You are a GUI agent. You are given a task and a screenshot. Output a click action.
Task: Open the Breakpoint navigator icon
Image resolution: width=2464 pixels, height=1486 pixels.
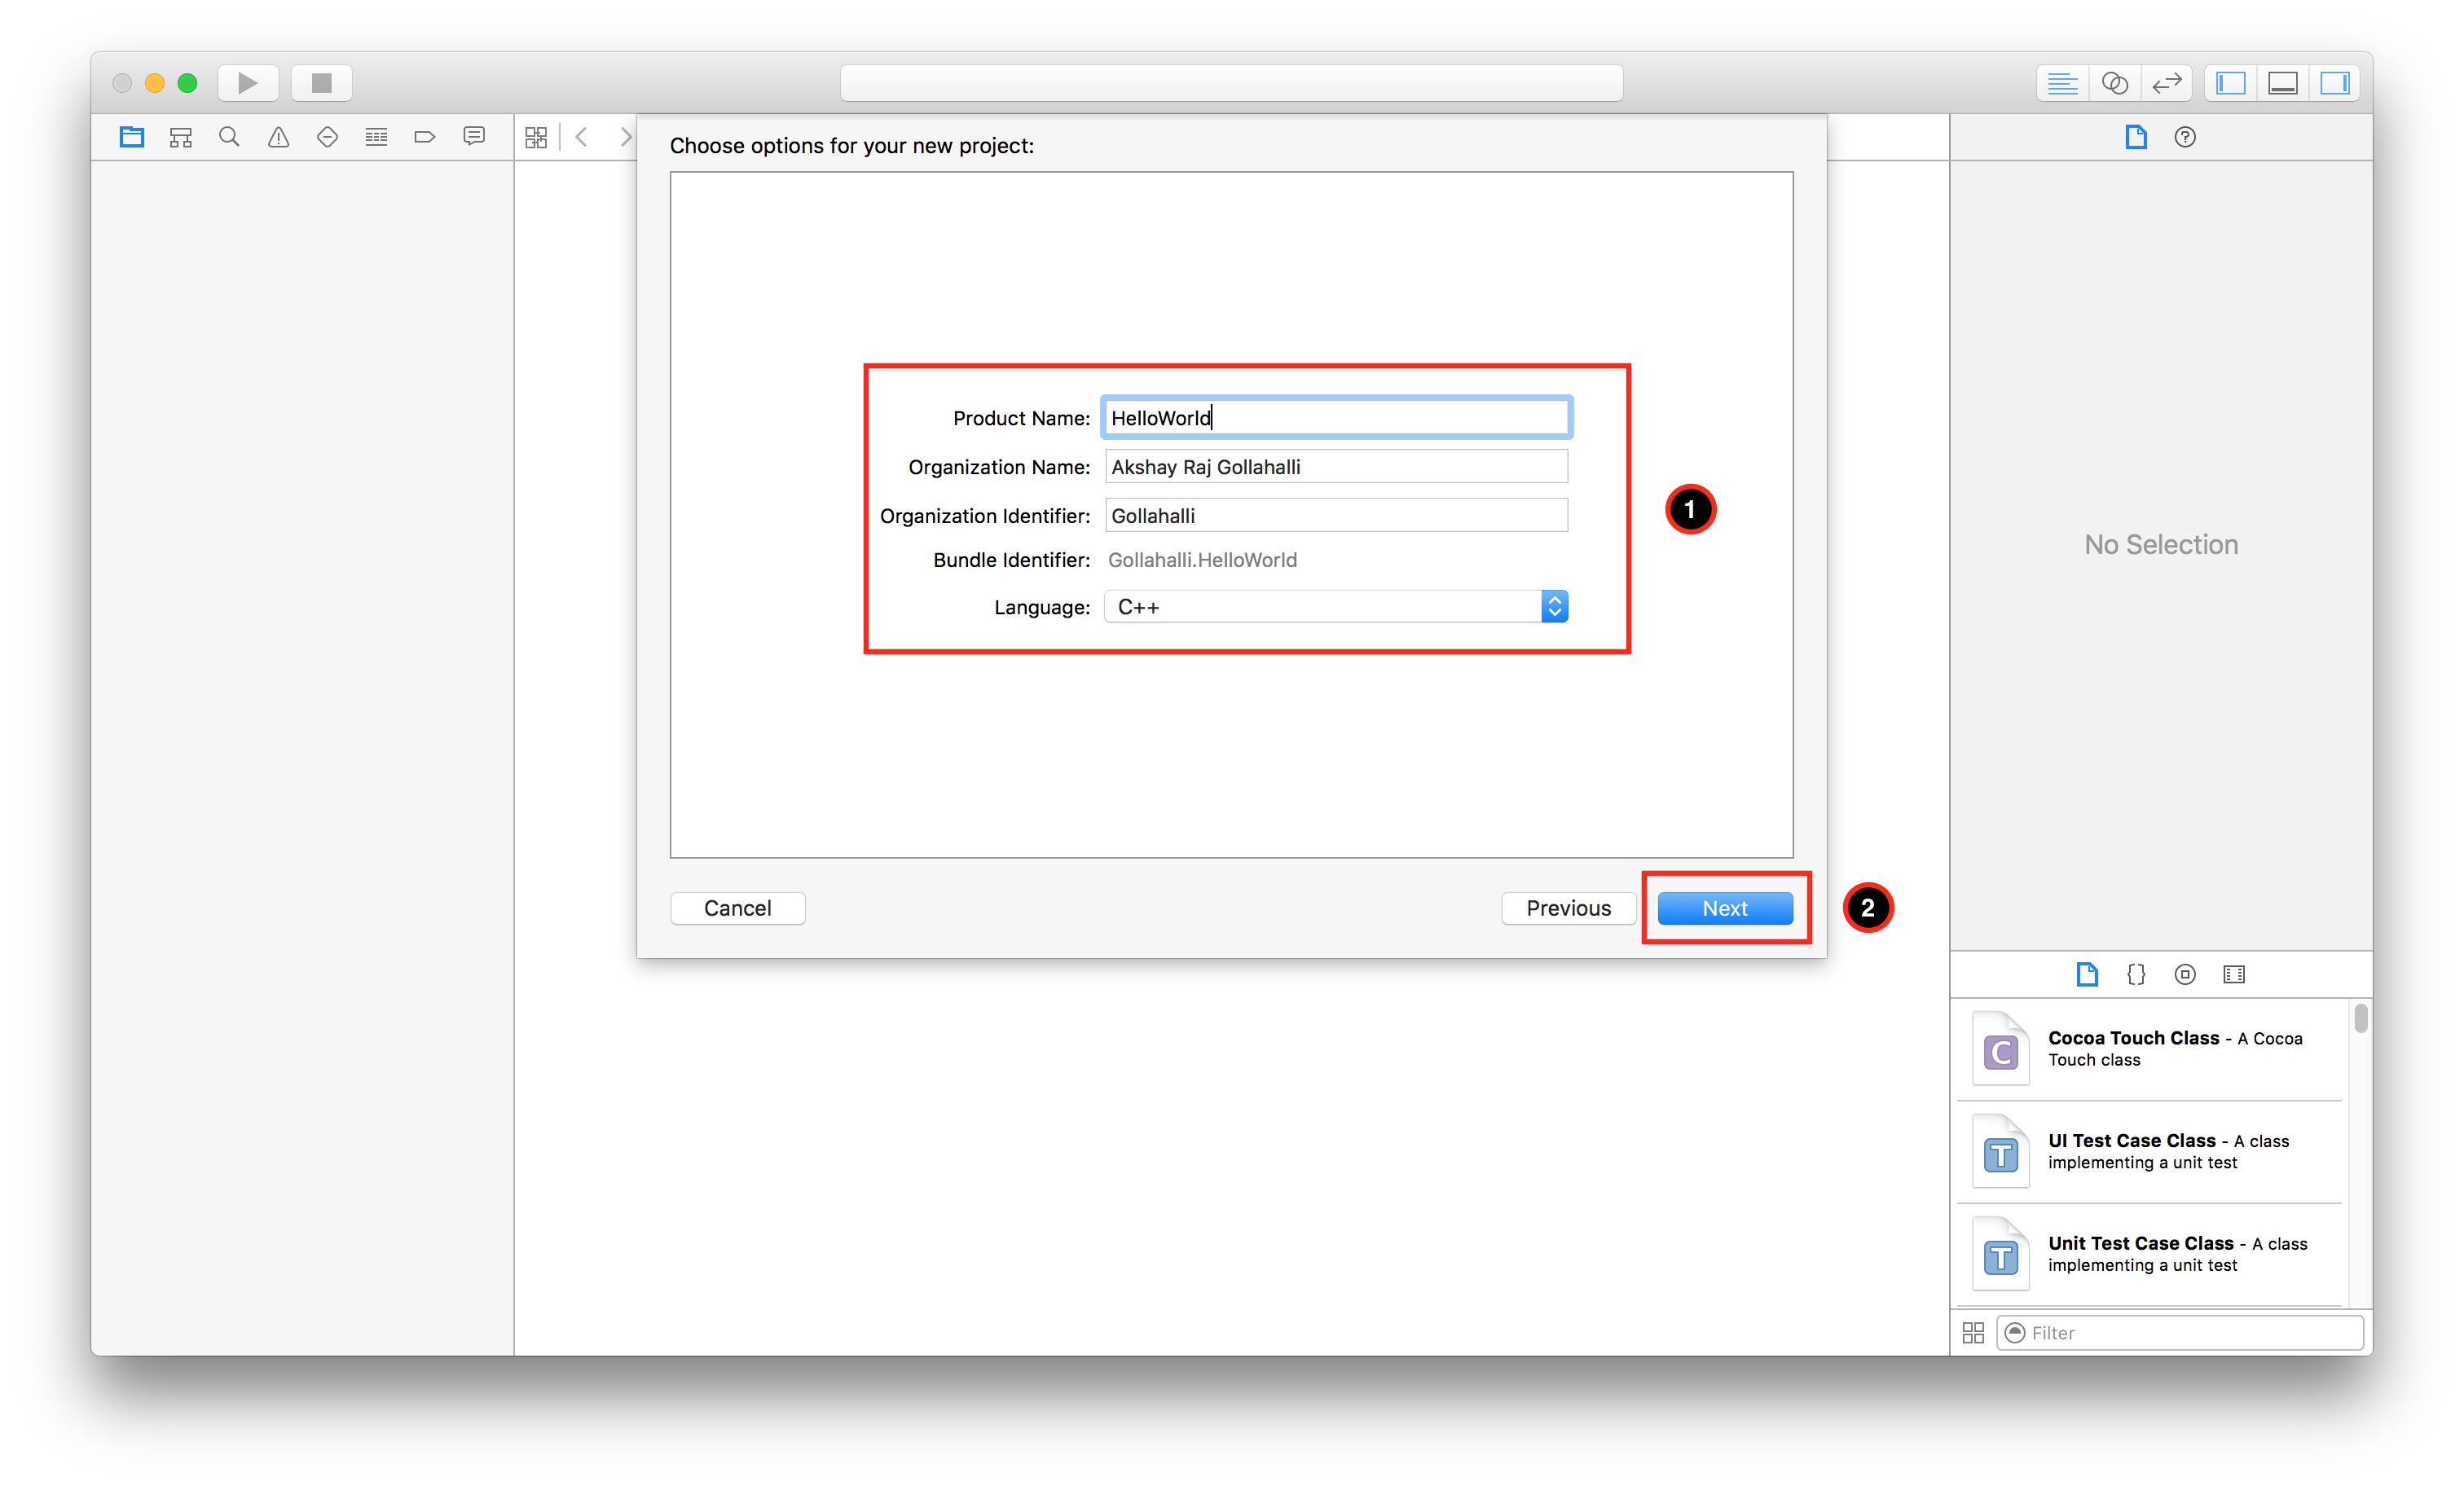click(x=425, y=137)
